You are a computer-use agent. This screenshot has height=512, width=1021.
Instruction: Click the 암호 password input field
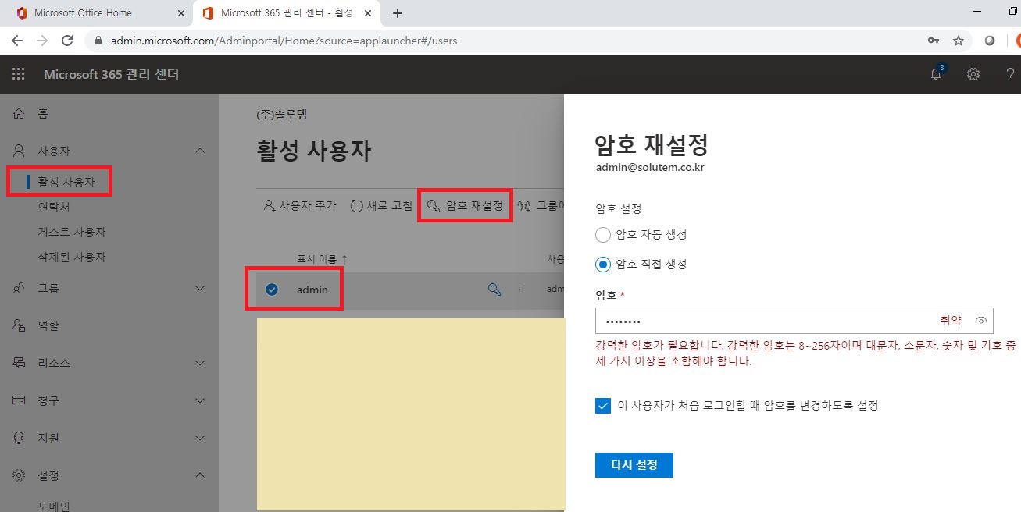coord(794,321)
